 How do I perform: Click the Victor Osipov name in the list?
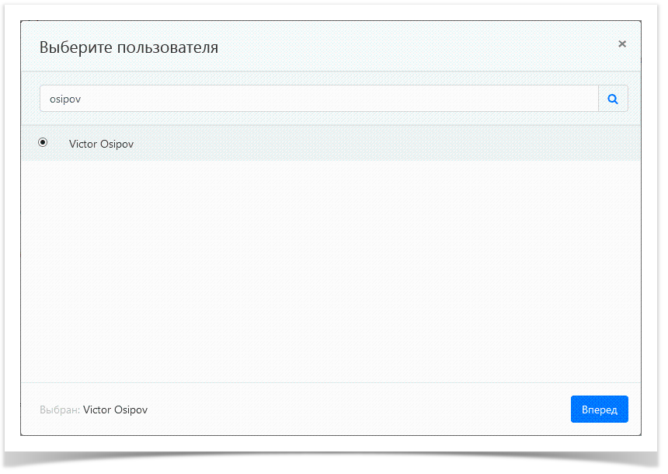point(101,144)
